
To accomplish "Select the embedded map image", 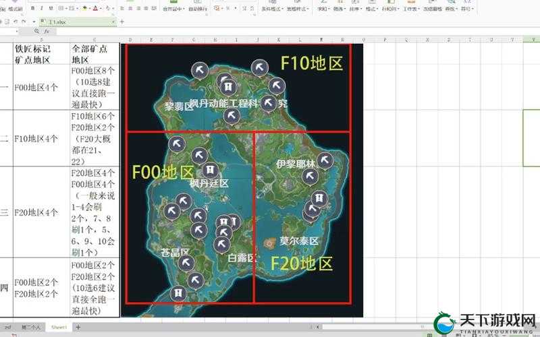I will pyautogui.click(x=242, y=180).
